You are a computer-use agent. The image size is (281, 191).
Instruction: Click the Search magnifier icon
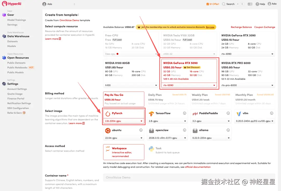click(x=224, y=4)
